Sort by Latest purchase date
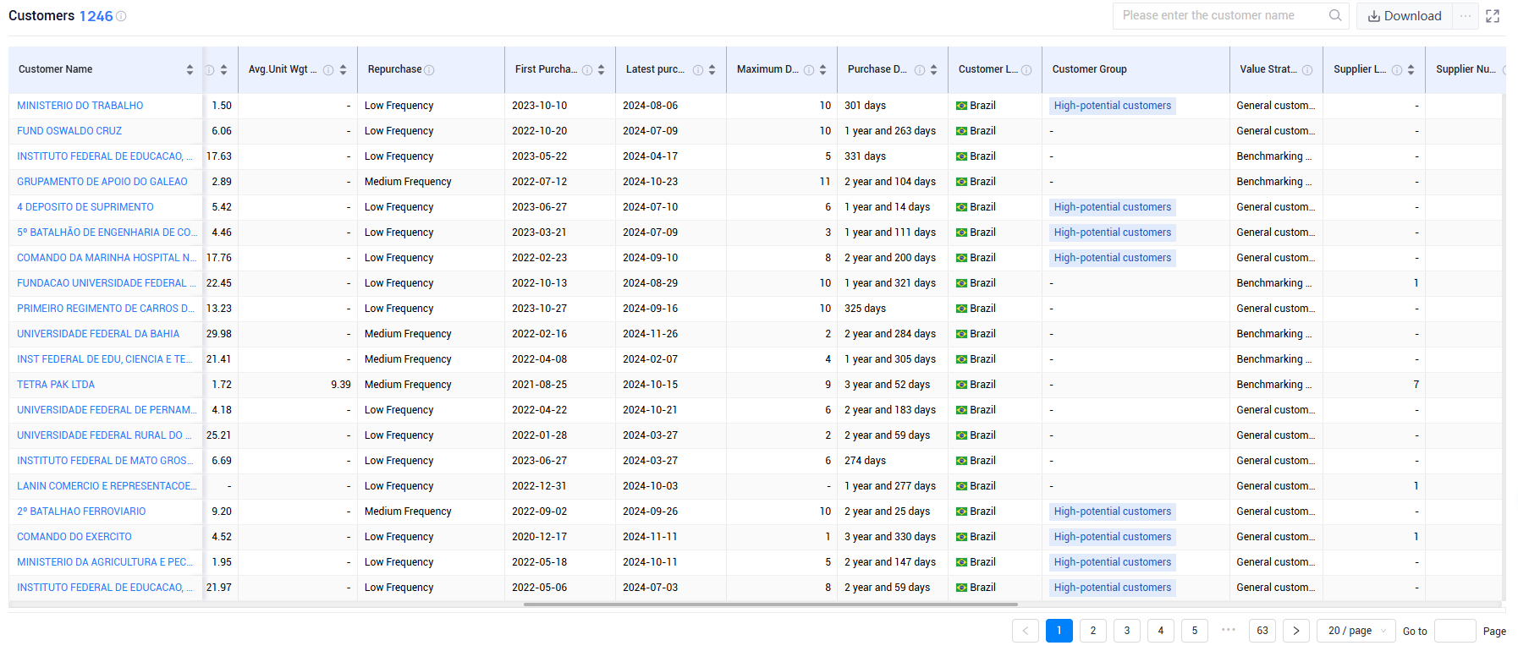 pyautogui.click(x=712, y=69)
